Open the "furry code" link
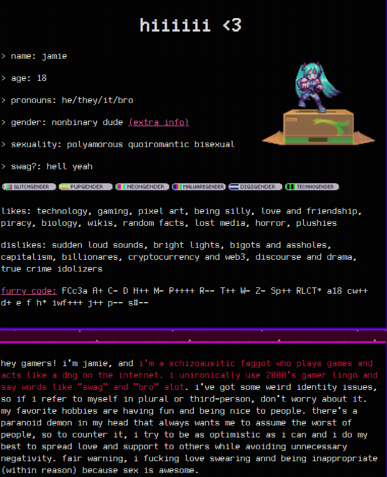The width and height of the screenshot is (387, 477). (29, 291)
